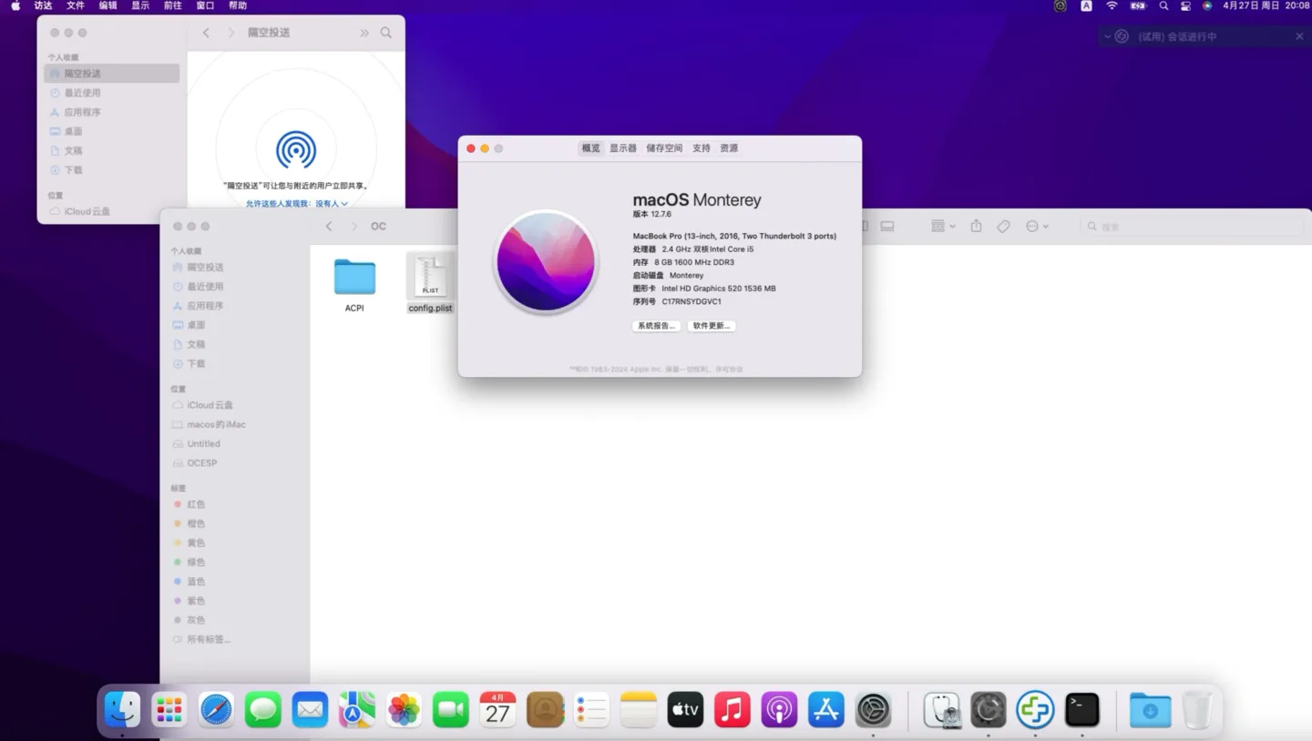Click the 软件更新 button
The height and width of the screenshot is (741, 1312).
pyautogui.click(x=712, y=326)
